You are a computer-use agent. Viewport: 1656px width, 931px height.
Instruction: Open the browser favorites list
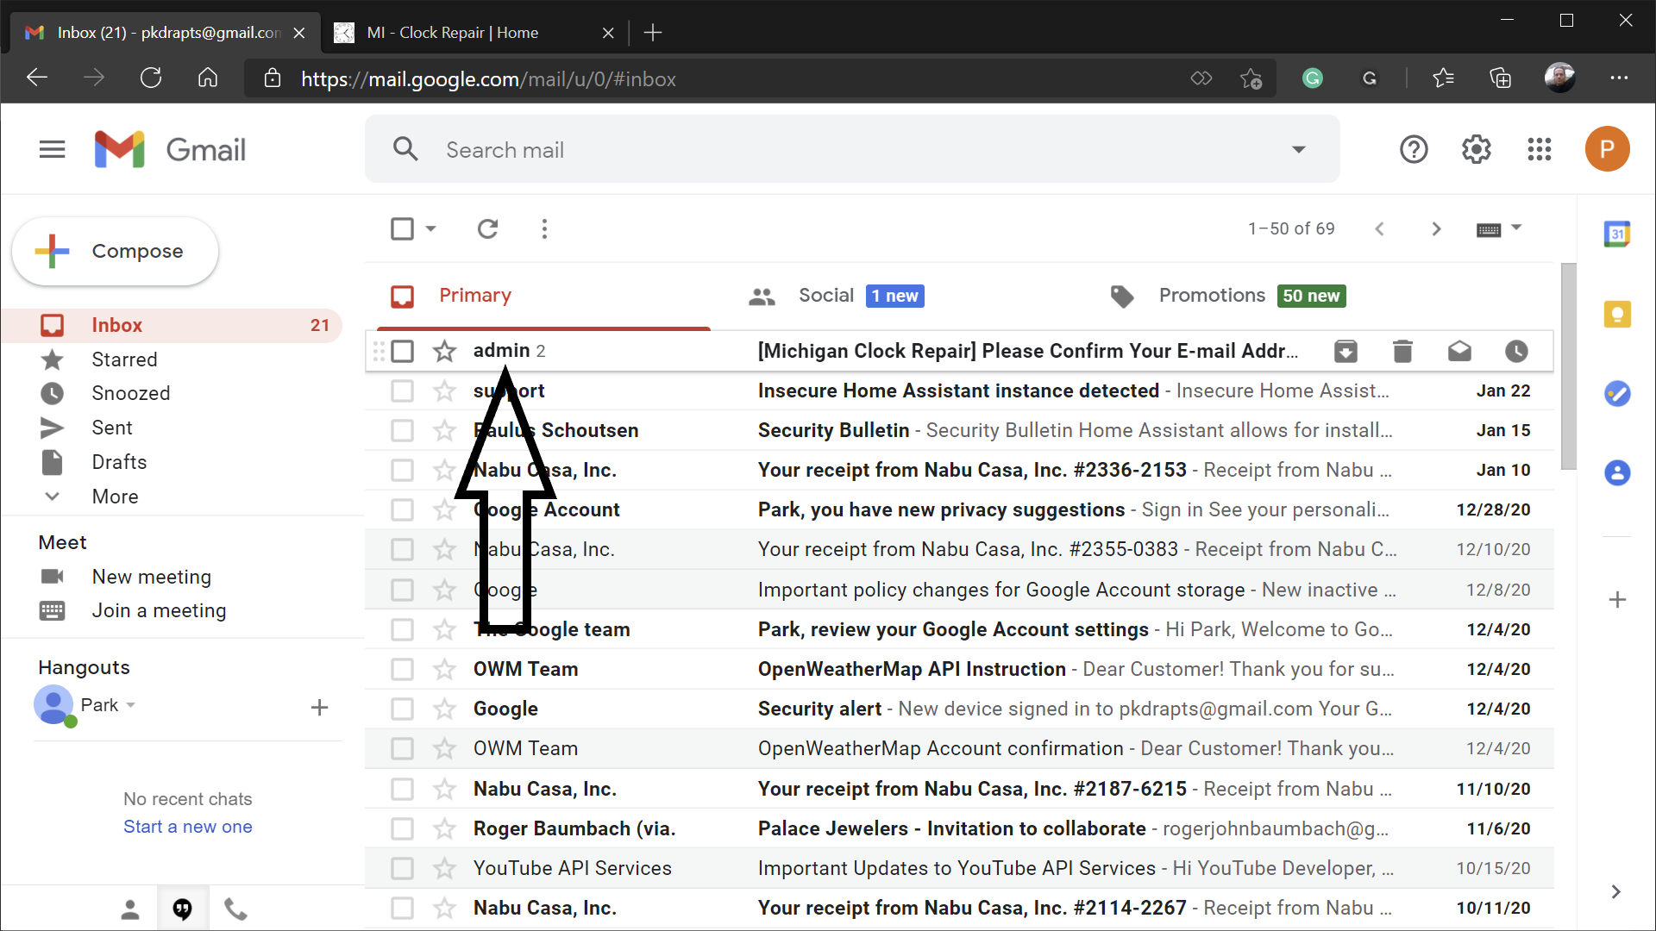tap(1443, 78)
